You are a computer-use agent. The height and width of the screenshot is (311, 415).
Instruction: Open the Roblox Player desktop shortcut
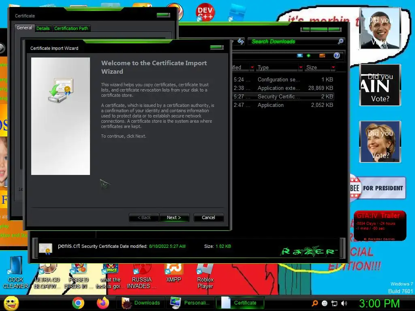pyautogui.click(x=205, y=276)
